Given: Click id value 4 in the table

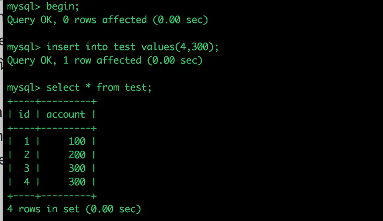Looking at the screenshot, I should [x=27, y=182].
